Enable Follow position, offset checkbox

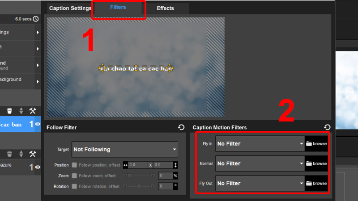[74, 165]
